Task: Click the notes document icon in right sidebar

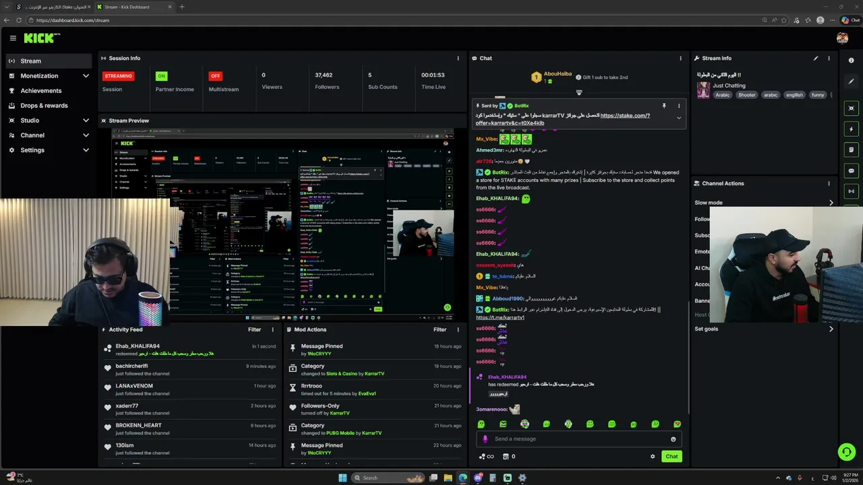Action: [852, 150]
